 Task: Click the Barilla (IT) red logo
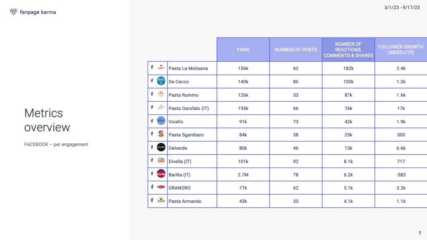161,174
